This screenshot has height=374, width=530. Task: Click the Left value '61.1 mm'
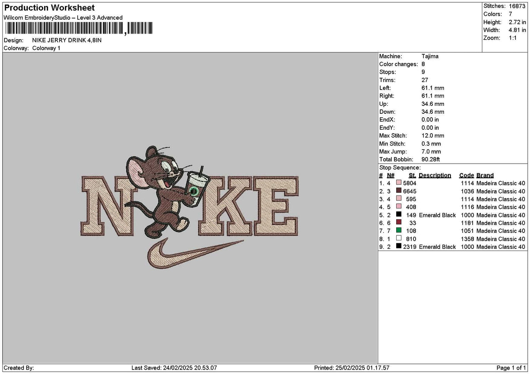coord(433,88)
